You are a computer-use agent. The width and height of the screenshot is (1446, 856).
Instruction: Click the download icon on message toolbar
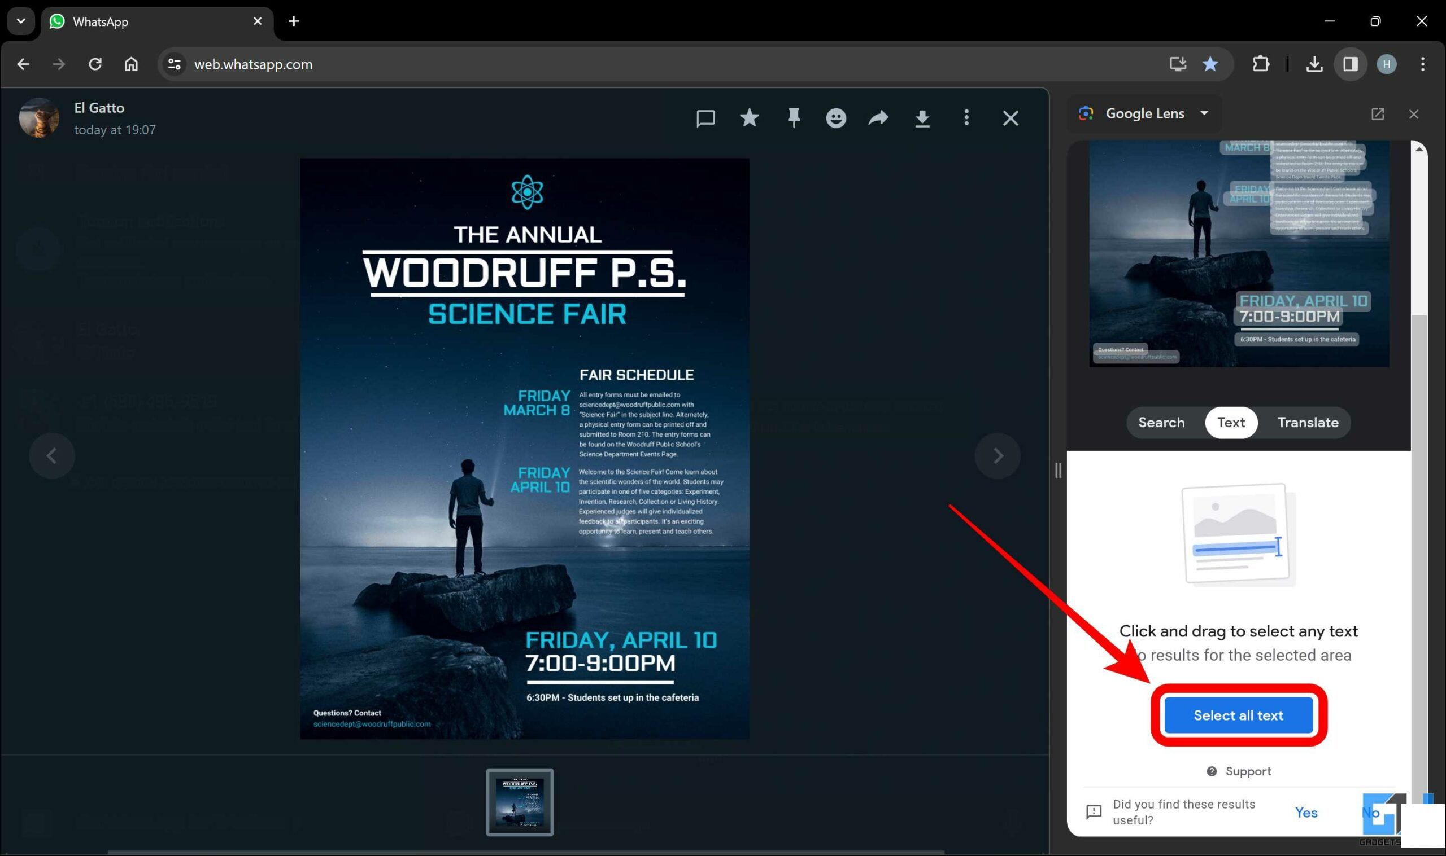(923, 118)
